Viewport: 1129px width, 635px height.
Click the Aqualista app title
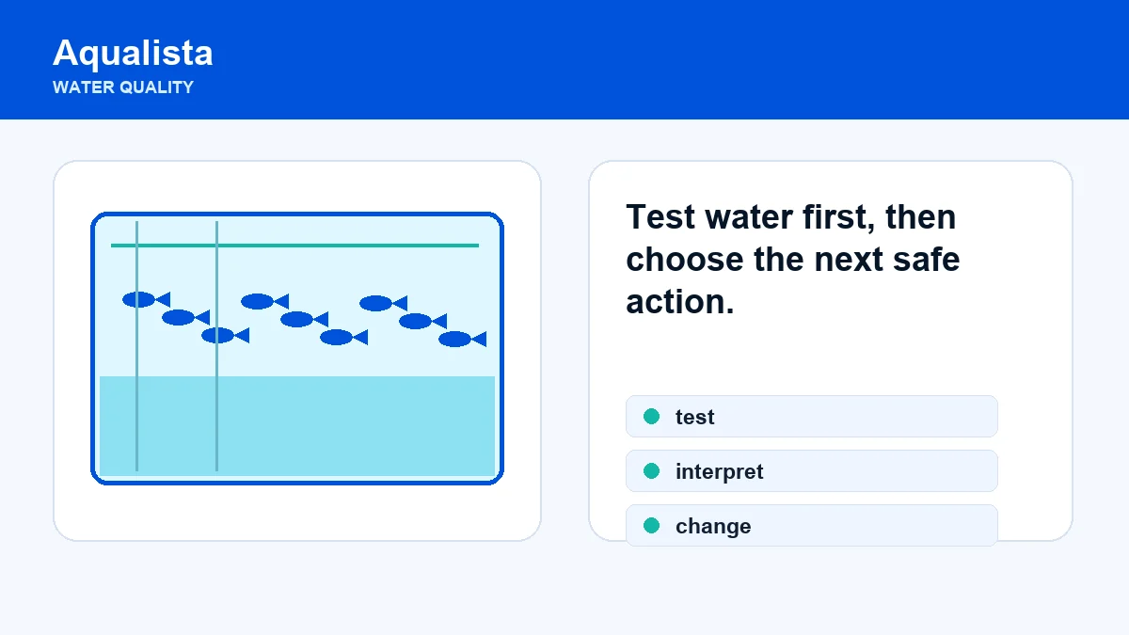(133, 53)
